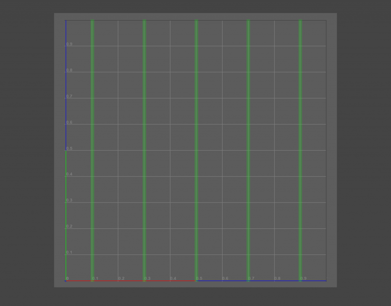Click the 0.9 label on the vertical axis
The height and width of the screenshot is (306, 391).
point(69,44)
